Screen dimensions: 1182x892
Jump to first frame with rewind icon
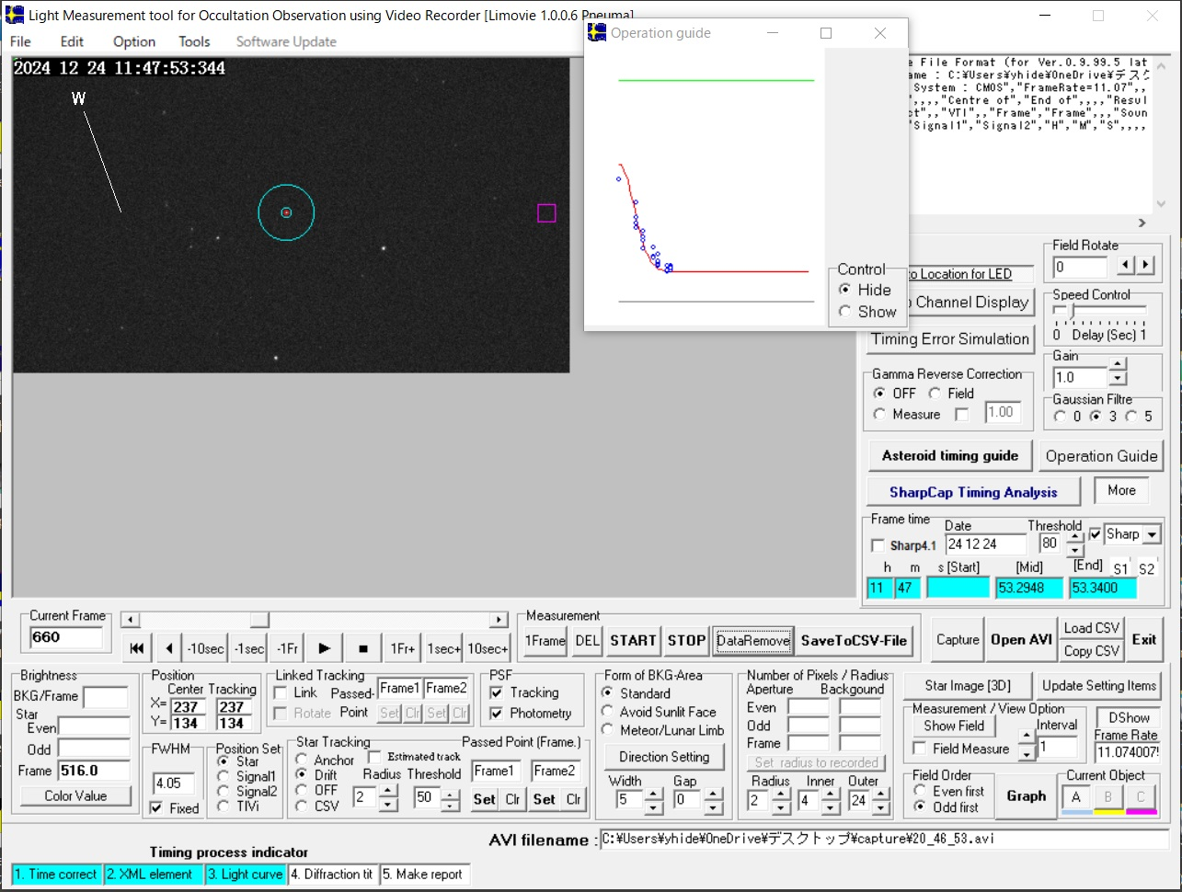click(137, 648)
